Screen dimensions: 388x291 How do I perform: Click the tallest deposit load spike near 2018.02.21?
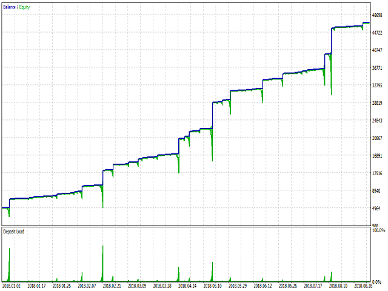tap(102, 264)
